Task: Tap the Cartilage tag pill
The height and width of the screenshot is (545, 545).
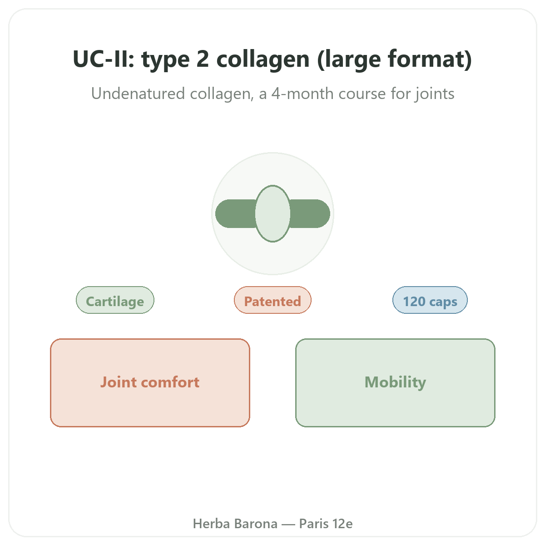Action: (115, 300)
